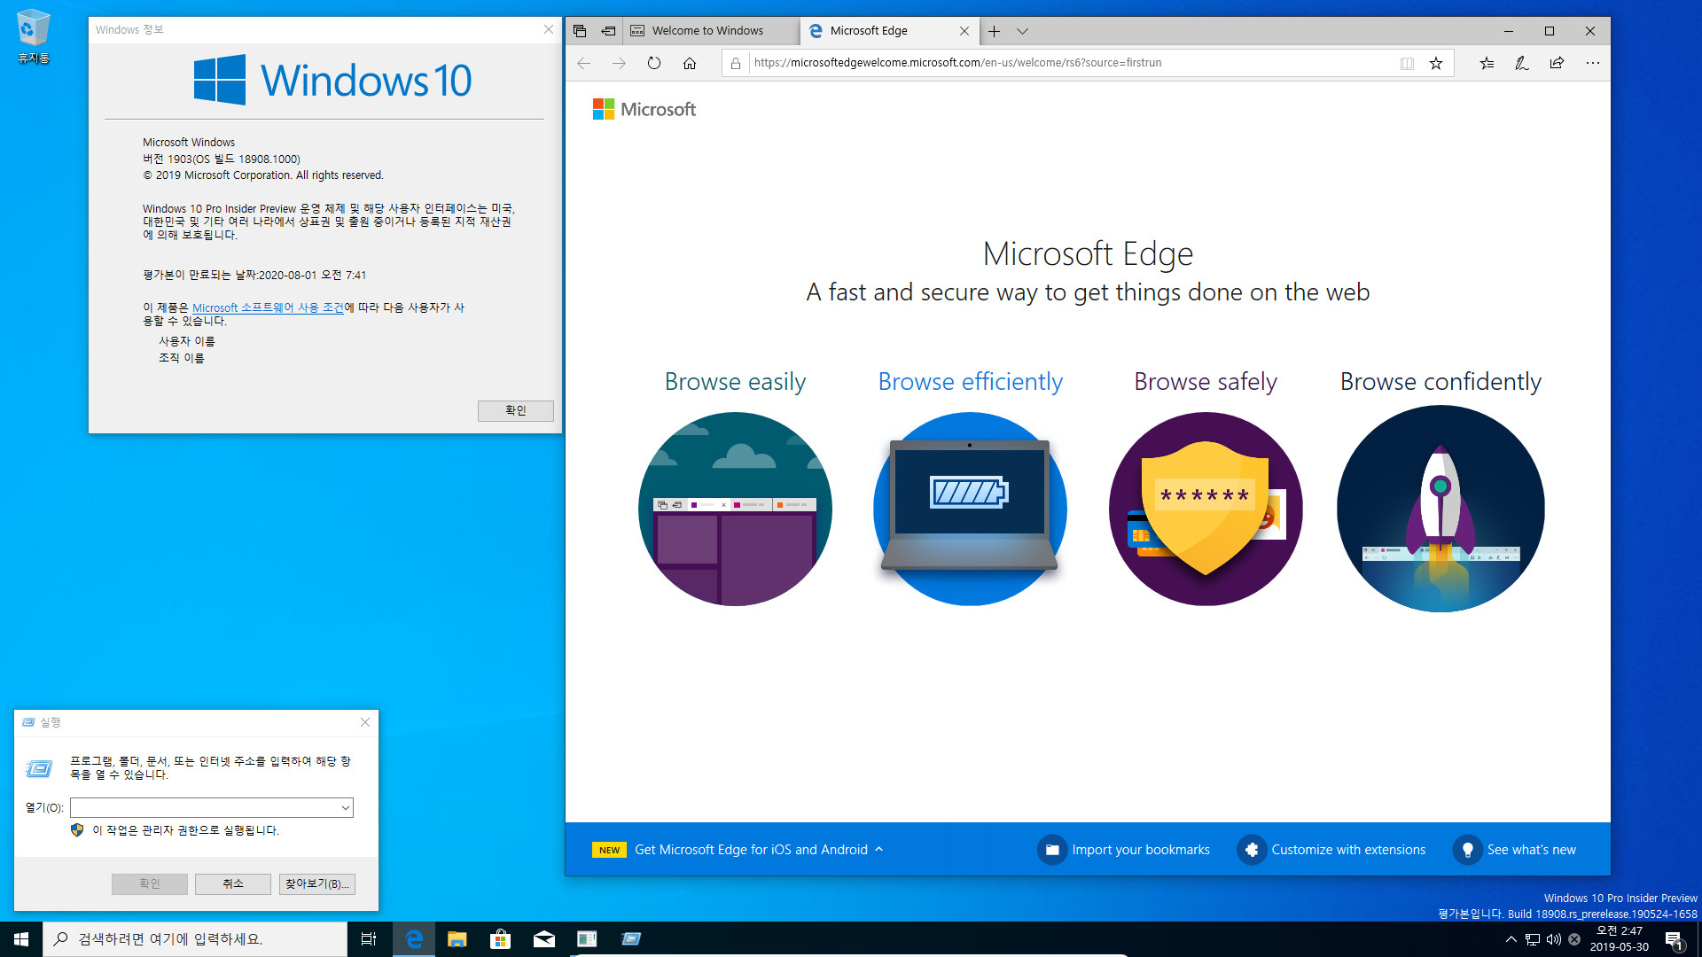Open File Explorer from taskbar
Viewport: 1702px width, 957px height.
457,939
